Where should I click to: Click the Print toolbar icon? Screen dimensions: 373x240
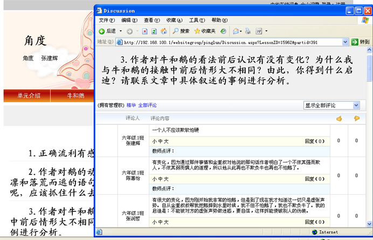[250, 31]
